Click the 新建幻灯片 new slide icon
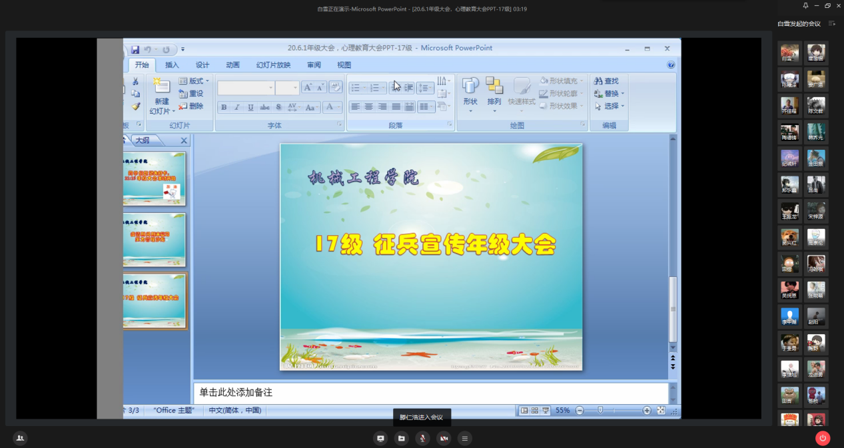This screenshot has width=844, height=448. 161,88
